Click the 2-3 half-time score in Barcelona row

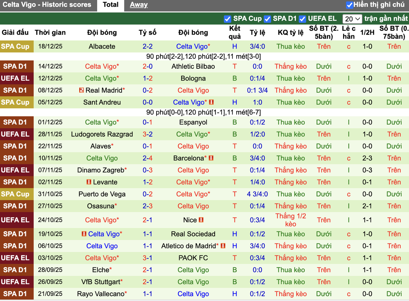[367, 158]
